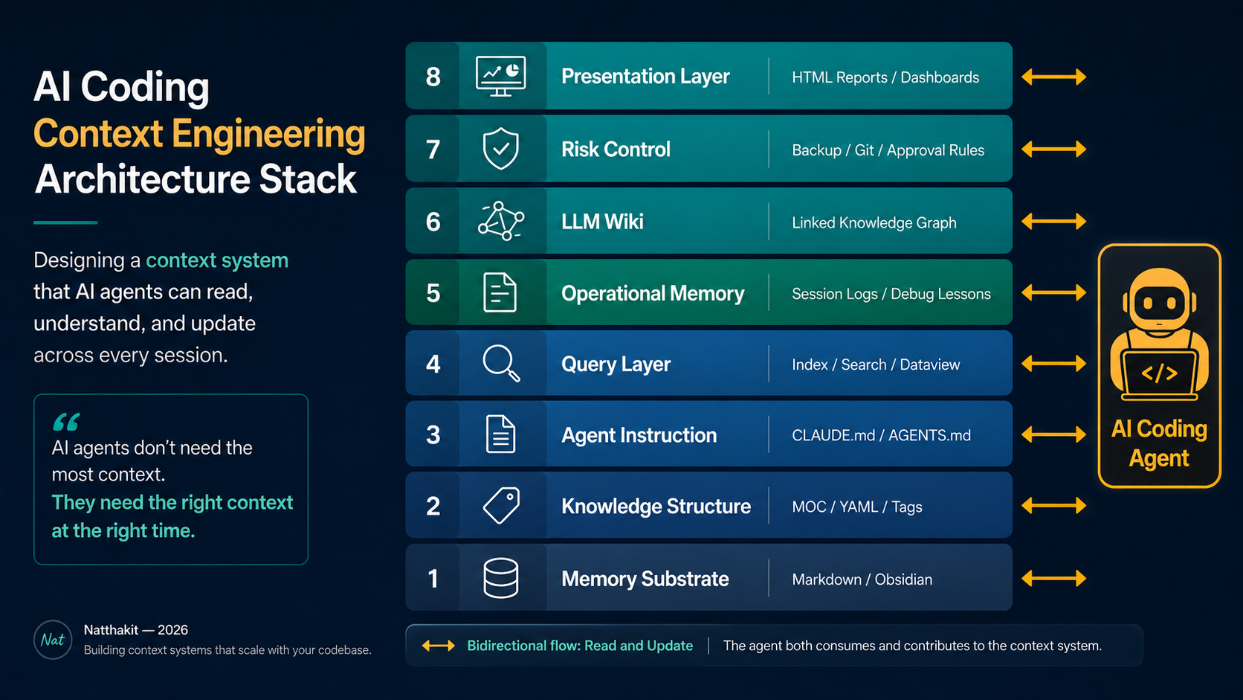Click the Knowledge Structure tag icon
This screenshot has height=700, width=1243.
click(x=501, y=506)
